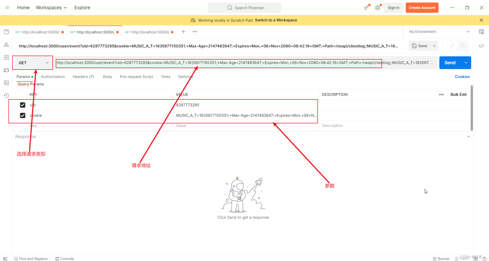Open the Send options arrow
Image resolution: width=489 pixels, height=261 pixels.
(466, 63)
